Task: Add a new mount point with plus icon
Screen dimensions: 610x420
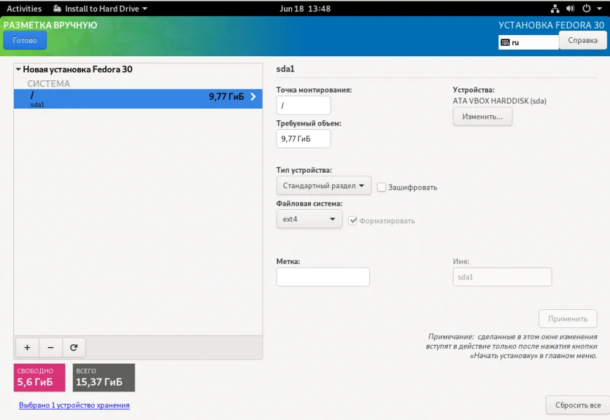Action: point(27,347)
